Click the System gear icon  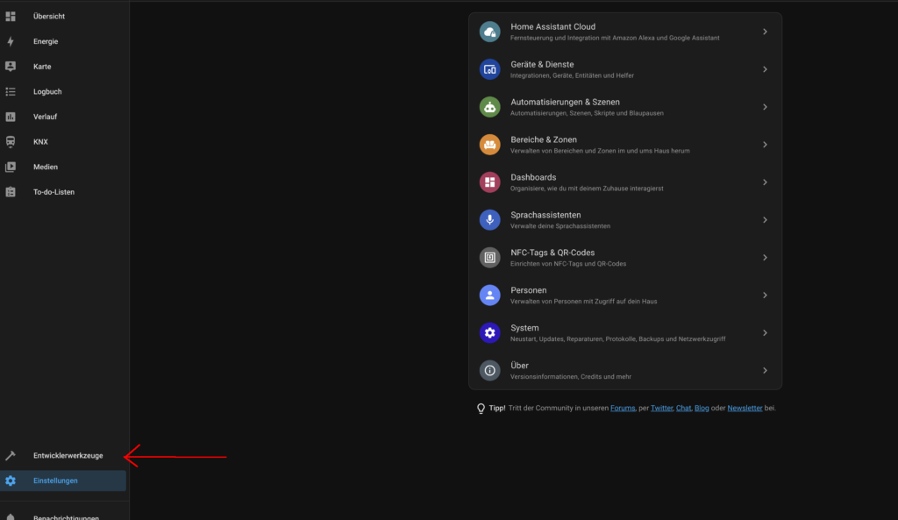tap(489, 332)
